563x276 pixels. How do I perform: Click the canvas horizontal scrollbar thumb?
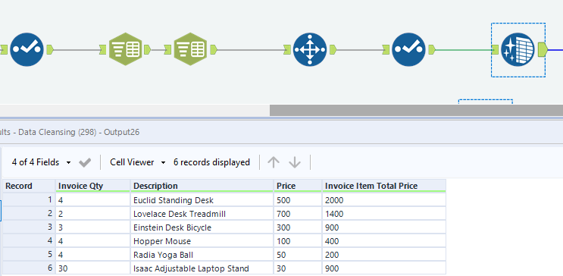tap(416, 111)
